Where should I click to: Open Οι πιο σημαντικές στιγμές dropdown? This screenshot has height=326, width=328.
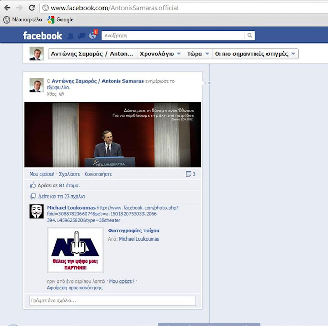pos(255,54)
